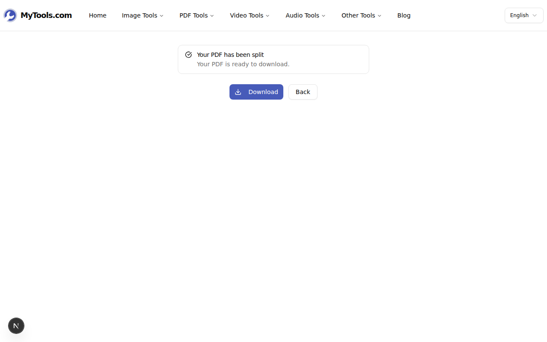Click the download arrow icon on the Download button
This screenshot has width=547, height=342.
click(x=238, y=91)
